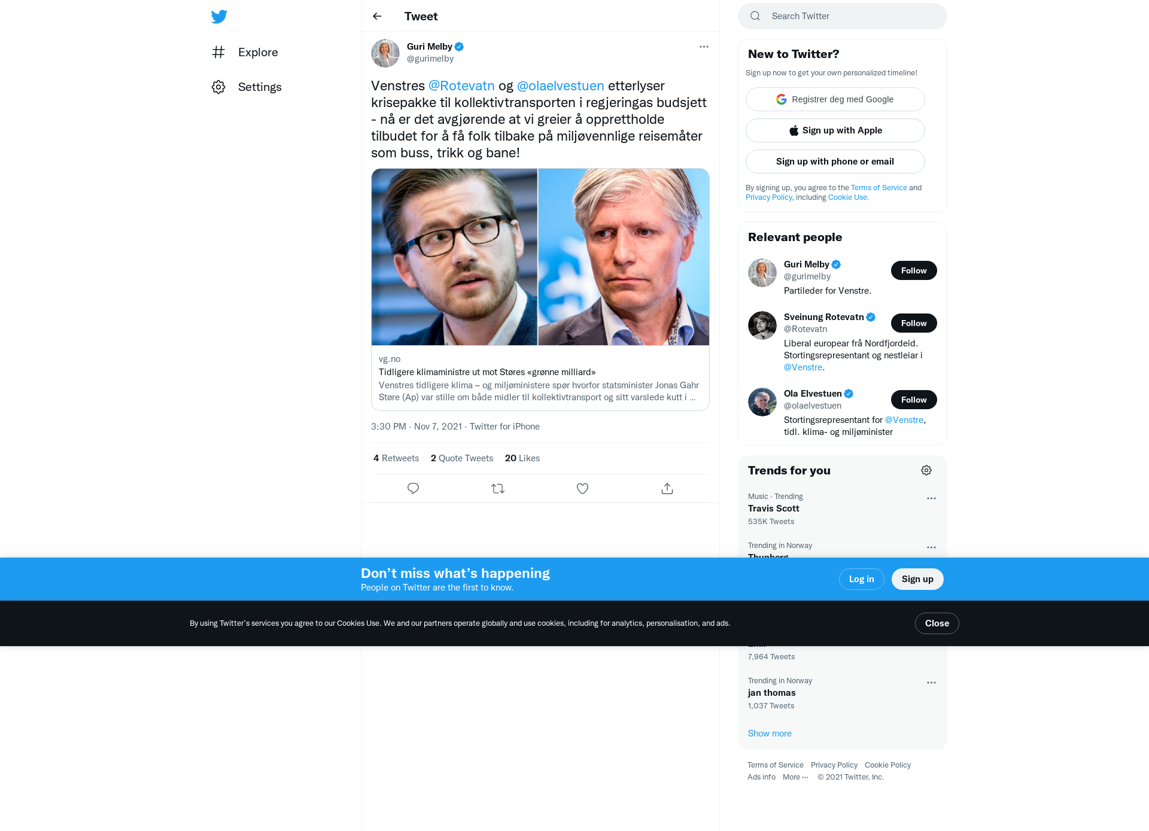1149x831 pixels.
Task: Go back using the arrow icon
Action: [377, 16]
